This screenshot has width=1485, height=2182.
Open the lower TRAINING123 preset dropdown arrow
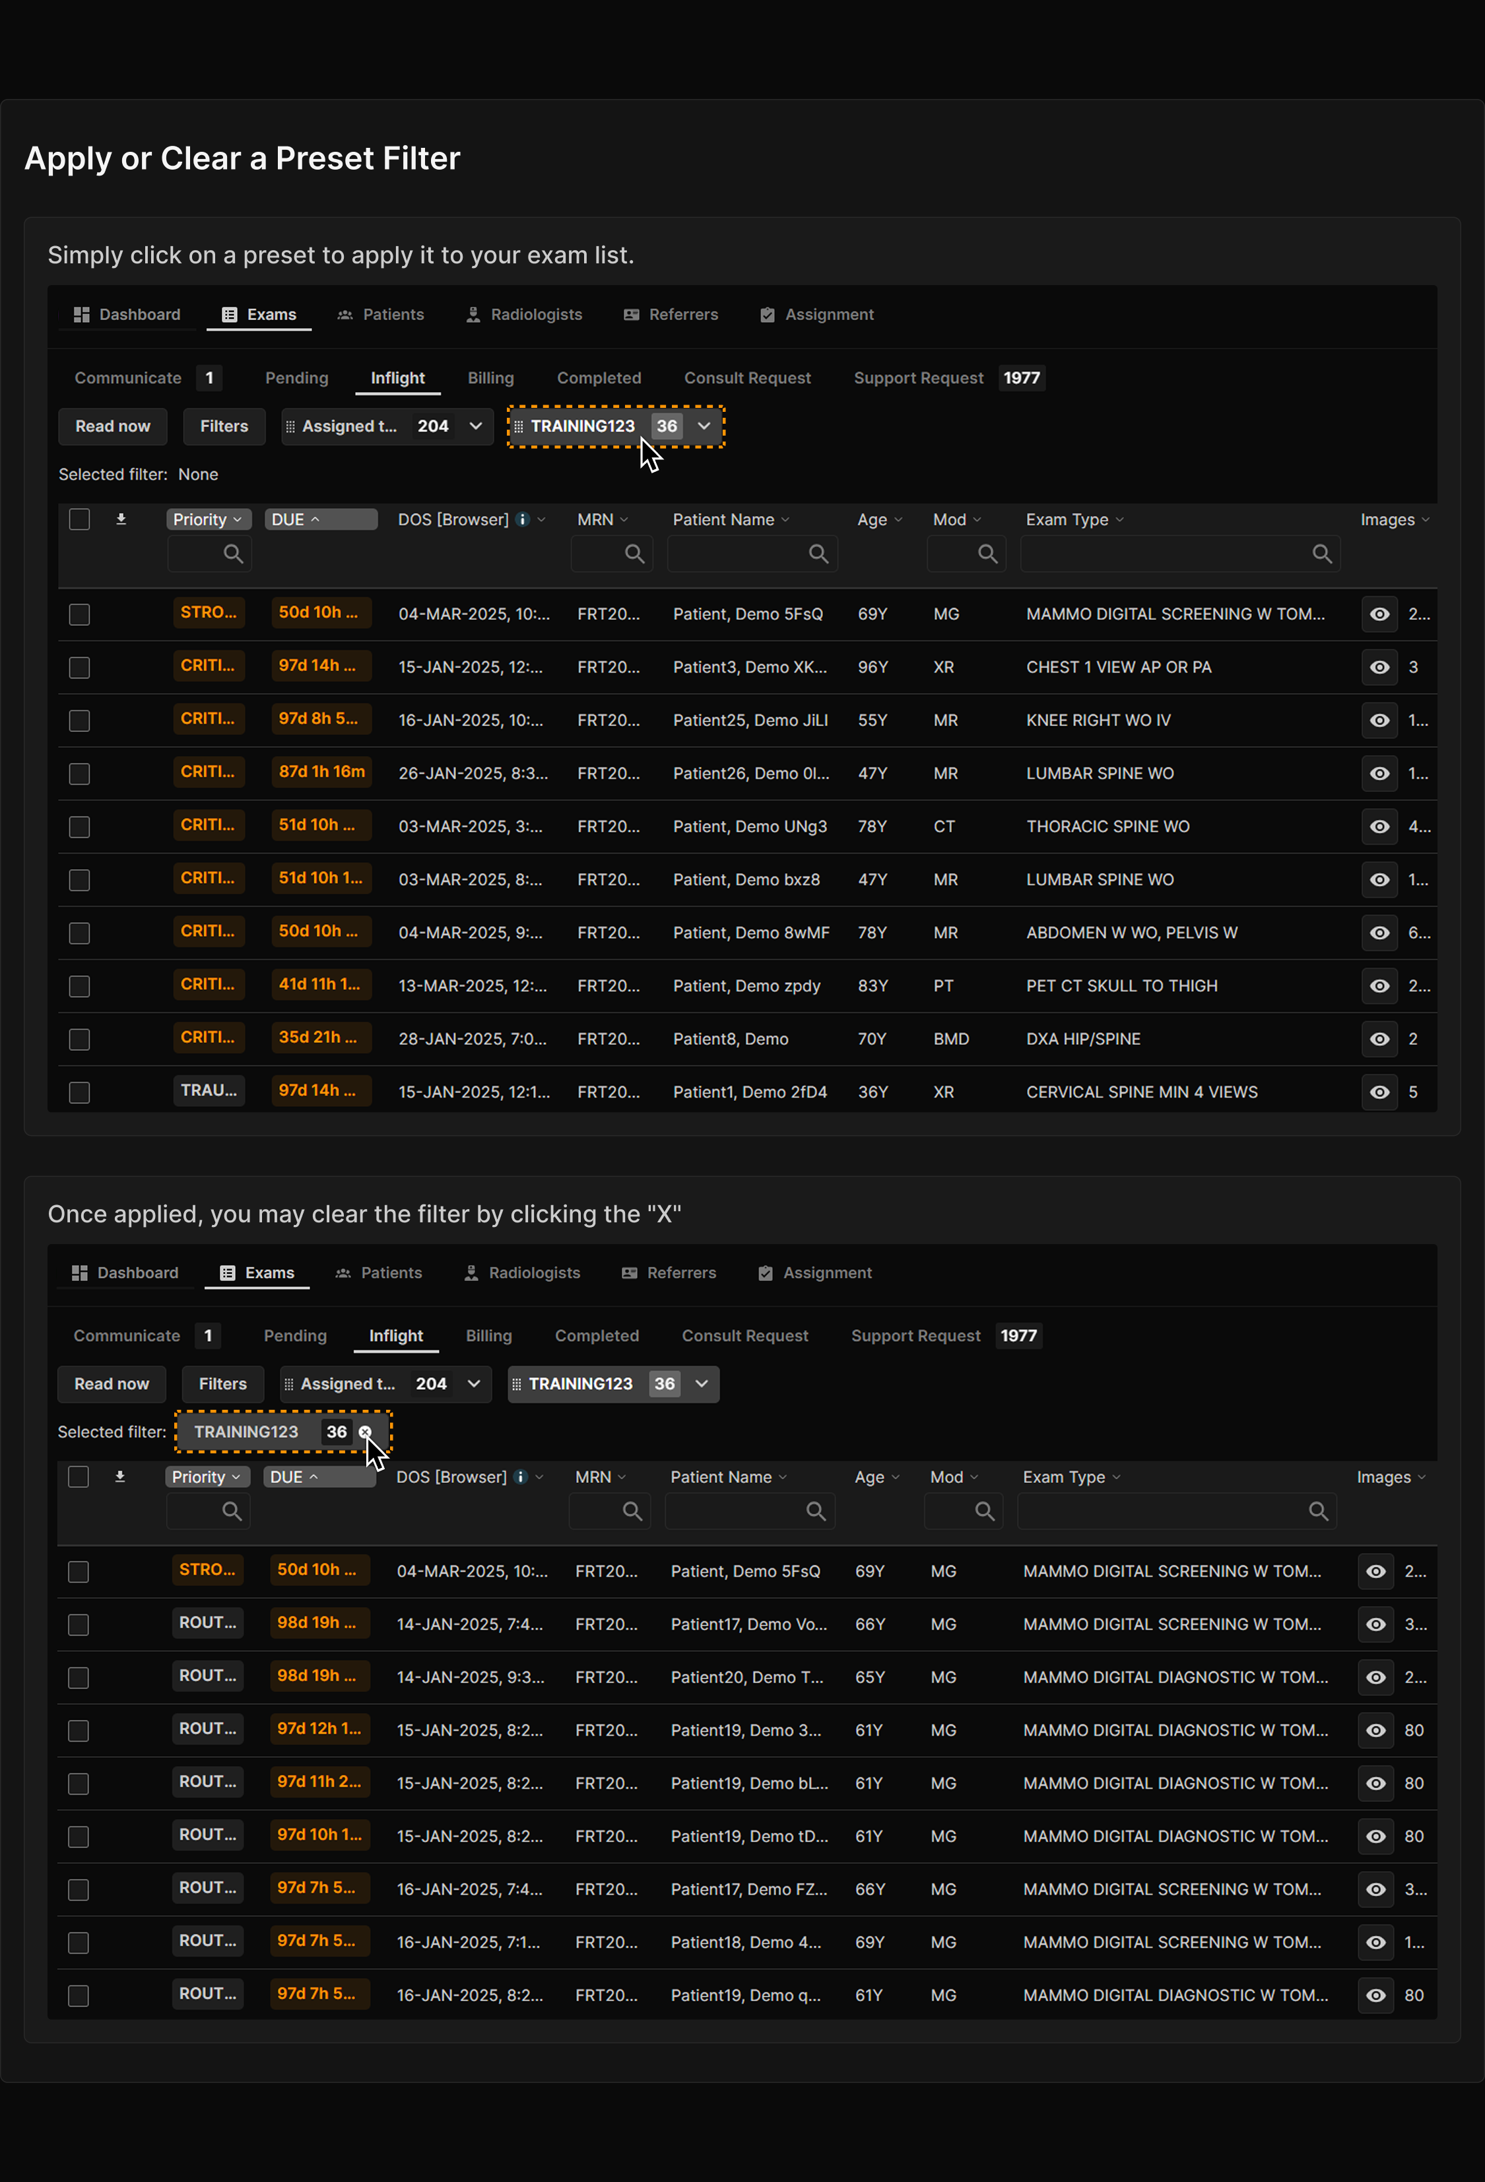coord(701,1384)
